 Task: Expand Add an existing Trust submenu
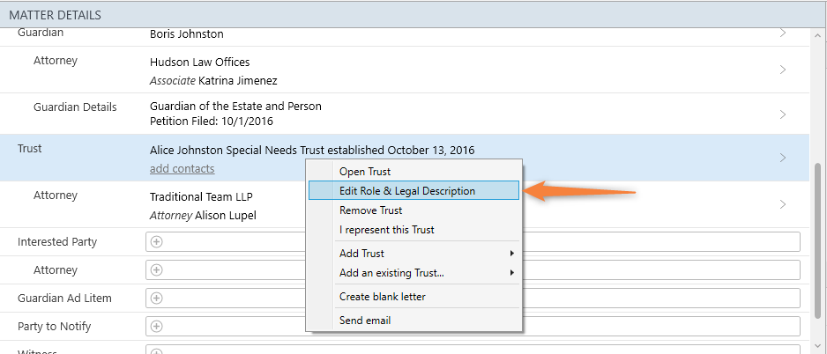(414, 273)
